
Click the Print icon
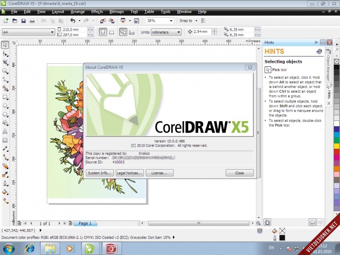click(32, 20)
